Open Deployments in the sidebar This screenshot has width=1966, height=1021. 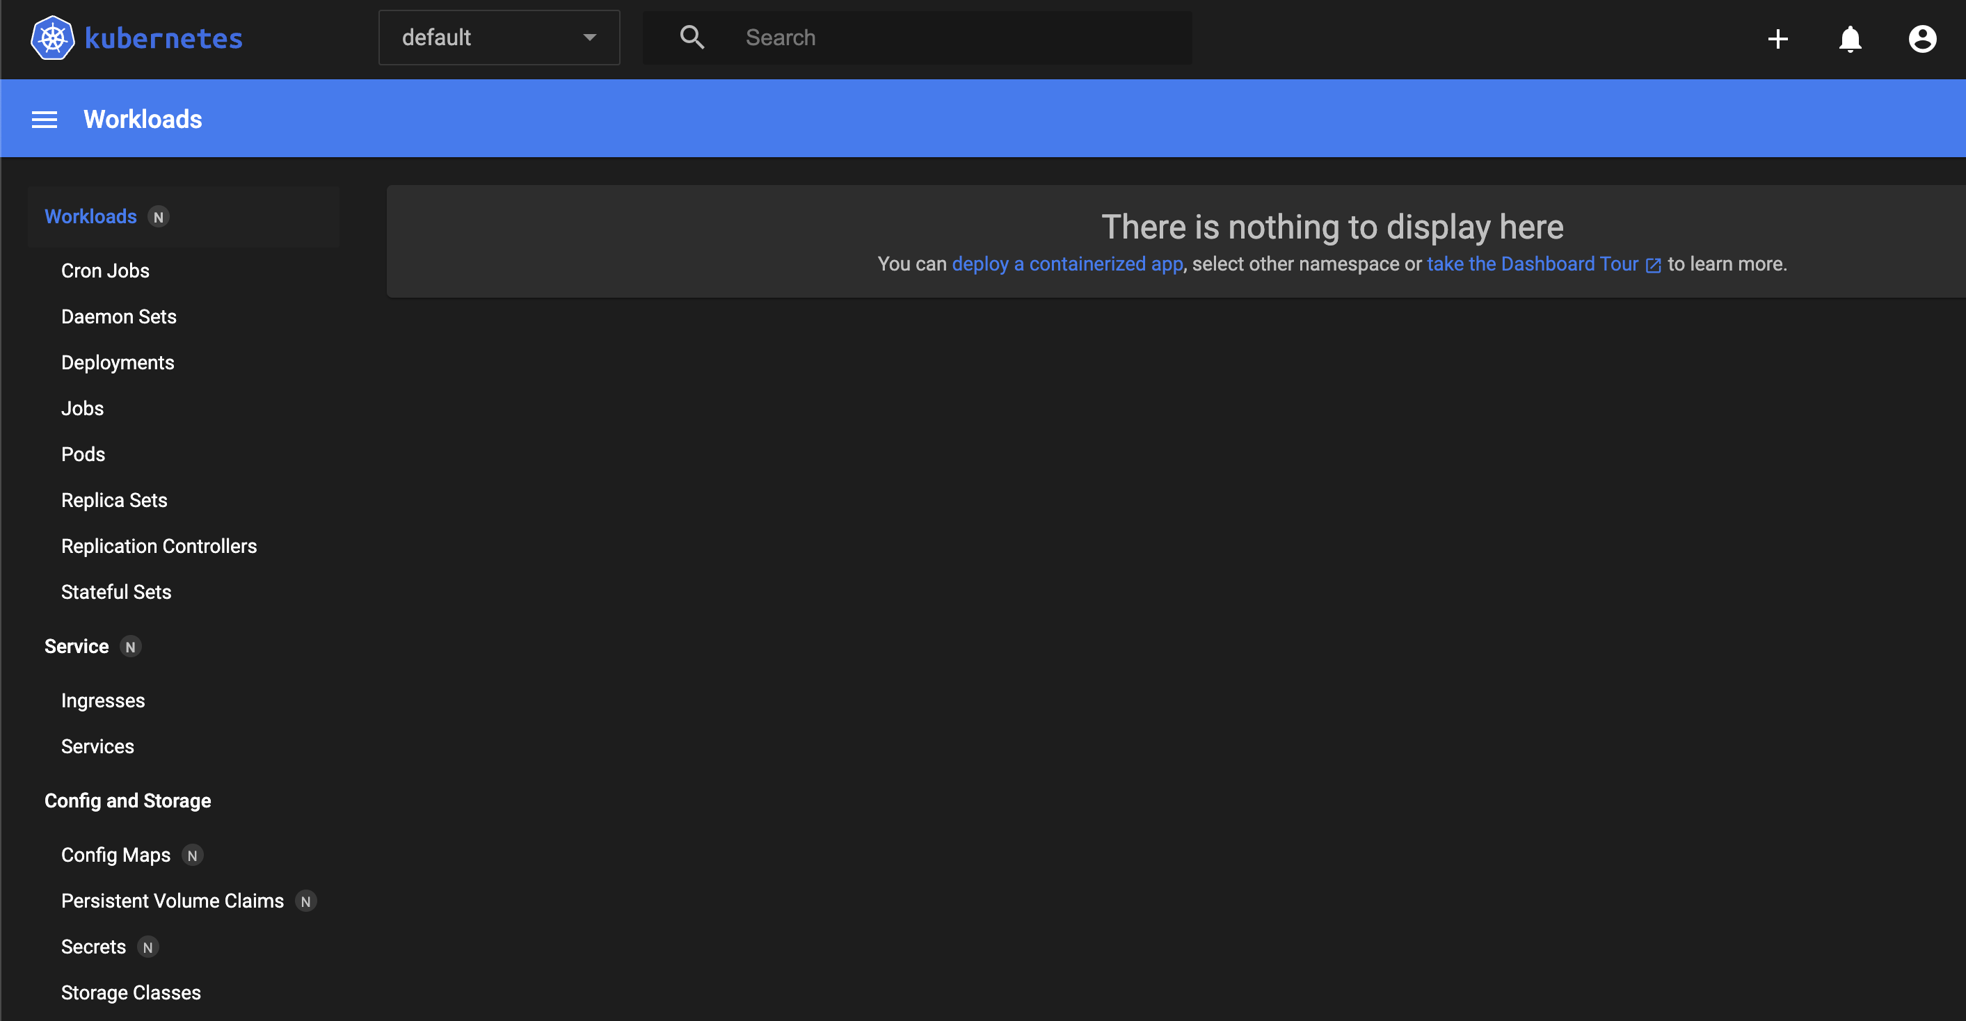tap(118, 362)
